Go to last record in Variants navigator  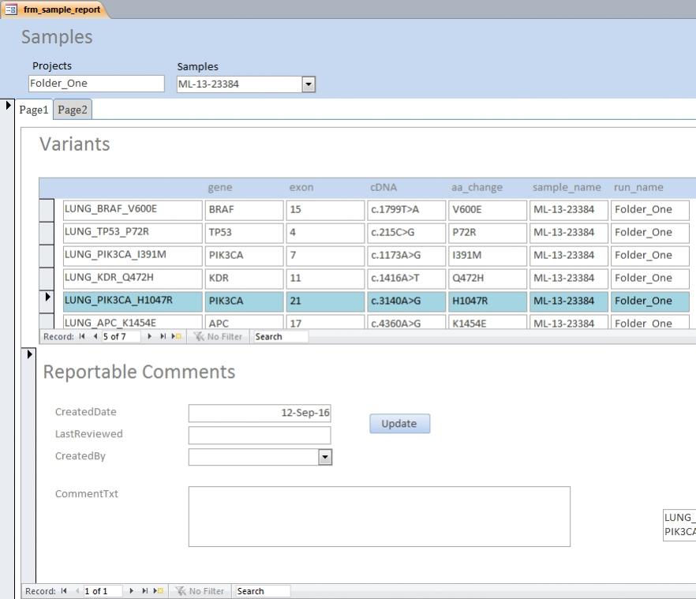(x=163, y=336)
